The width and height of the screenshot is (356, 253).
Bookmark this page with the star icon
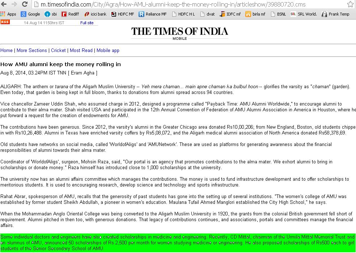(351, 4)
